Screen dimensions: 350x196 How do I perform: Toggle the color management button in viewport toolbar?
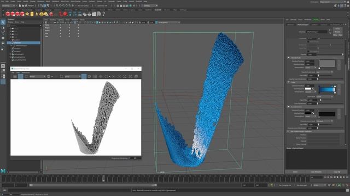[x=156, y=22]
